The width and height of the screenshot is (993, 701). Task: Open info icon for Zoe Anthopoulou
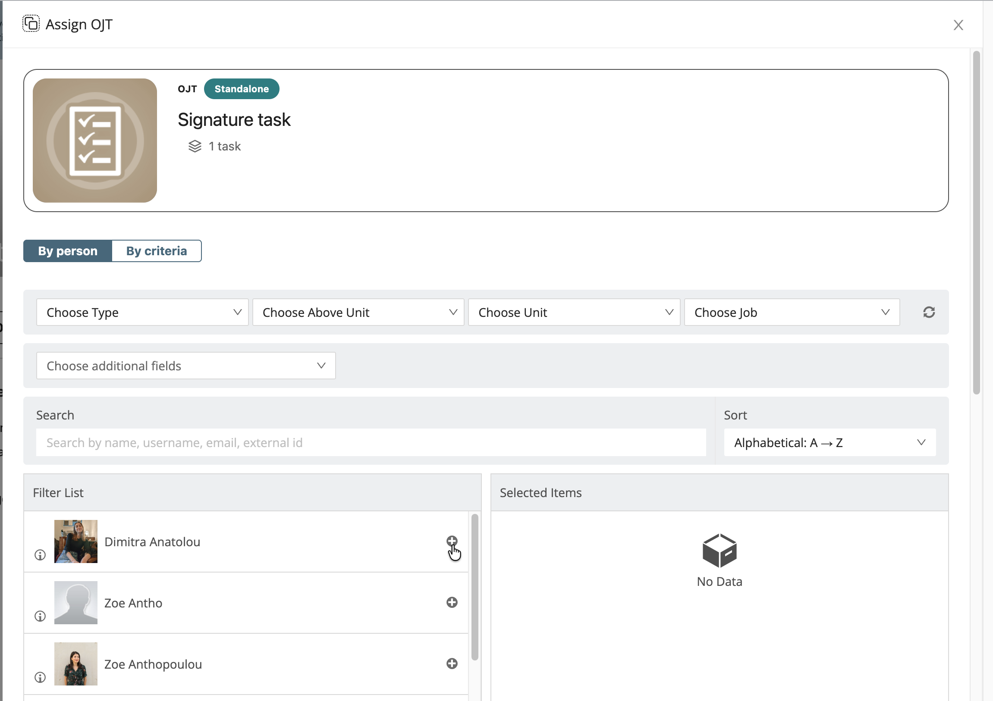pos(40,677)
